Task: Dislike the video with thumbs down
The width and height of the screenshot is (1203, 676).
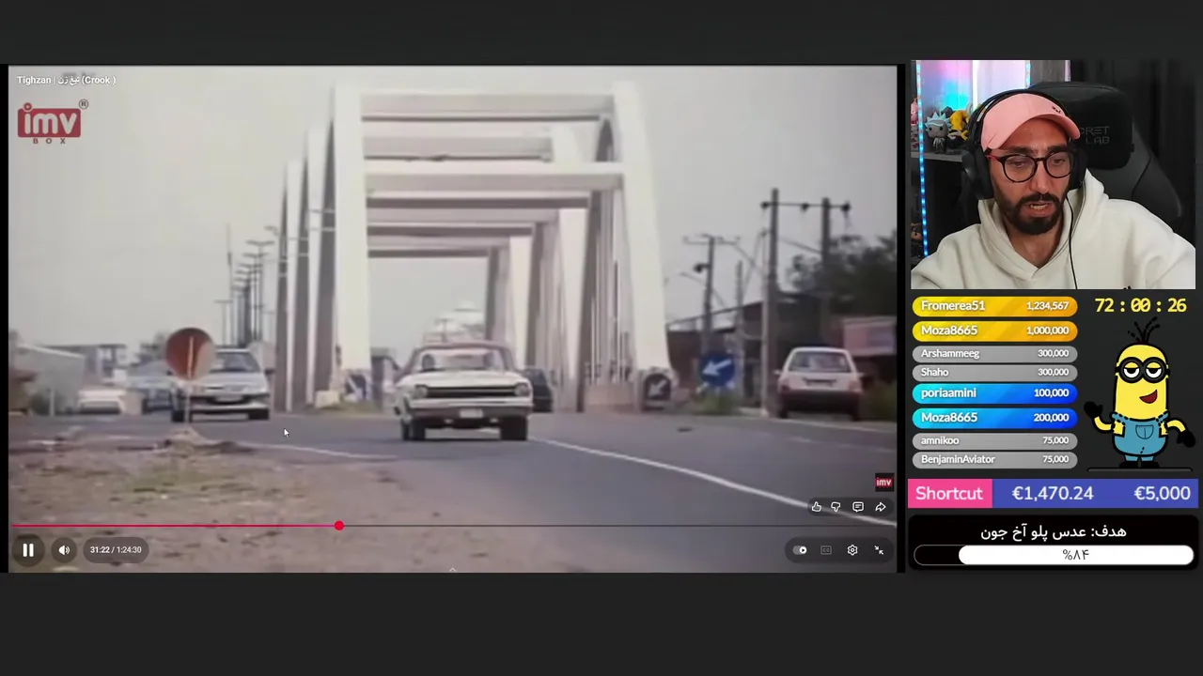Action: click(836, 507)
